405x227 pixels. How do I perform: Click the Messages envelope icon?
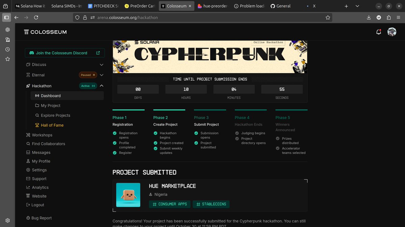[x=28, y=152]
